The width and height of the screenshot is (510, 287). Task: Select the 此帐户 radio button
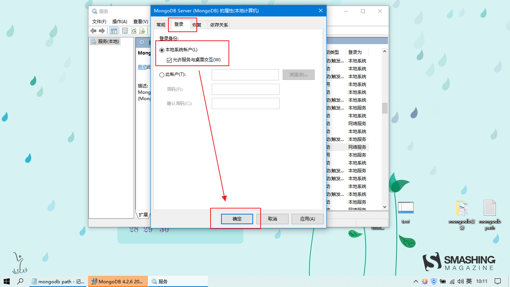click(162, 75)
